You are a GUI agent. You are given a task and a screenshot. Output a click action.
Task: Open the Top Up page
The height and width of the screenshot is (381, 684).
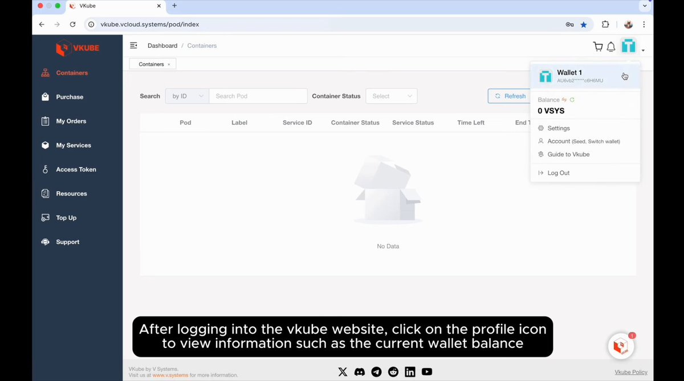coord(66,218)
